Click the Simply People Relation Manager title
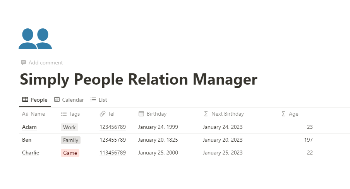Image resolution: width=350 pixels, height=189 pixels. coord(139,80)
